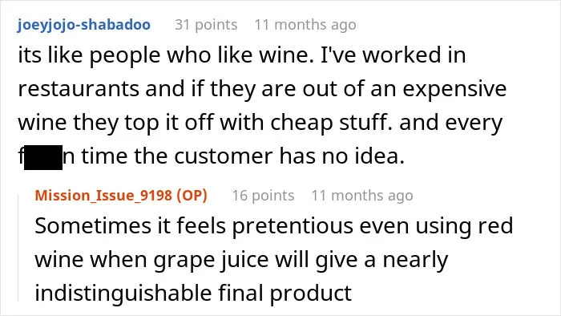Viewport: 561px width, 316px height.
Task: Click the word 'pretentious' in the OP reply
Action: (293, 227)
